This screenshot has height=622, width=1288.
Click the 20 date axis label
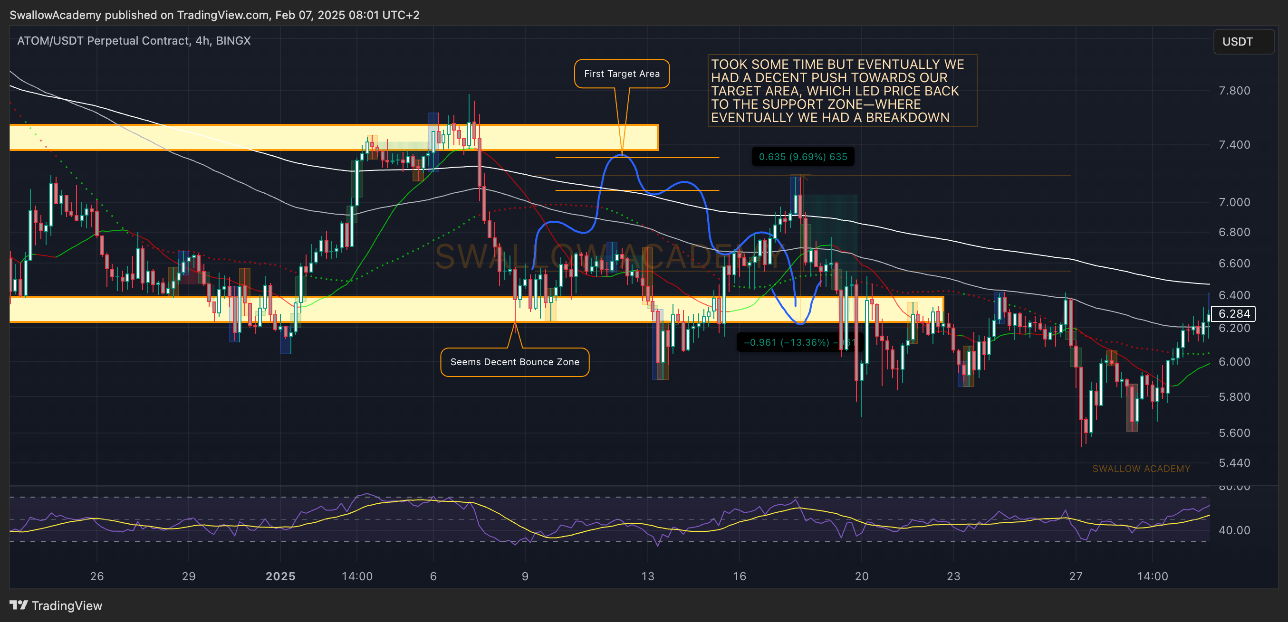coord(862,576)
